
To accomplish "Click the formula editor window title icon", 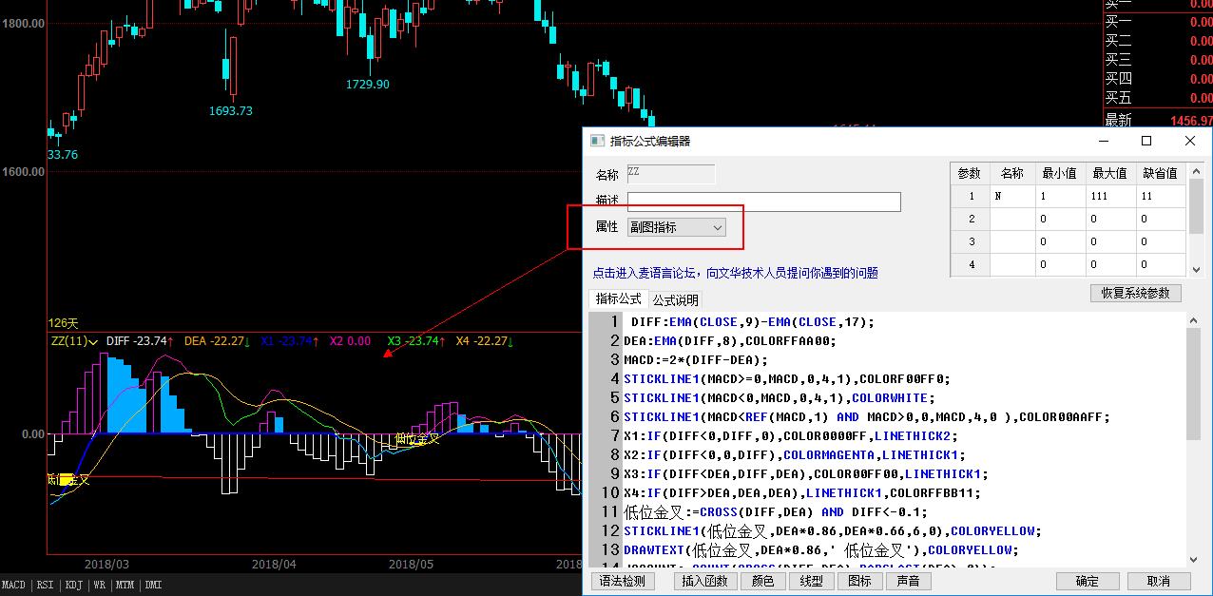I will point(597,141).
